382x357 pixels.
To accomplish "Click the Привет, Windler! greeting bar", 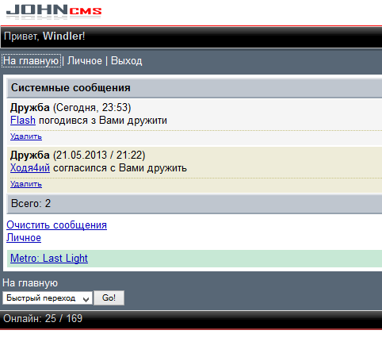I will point(191,36).
